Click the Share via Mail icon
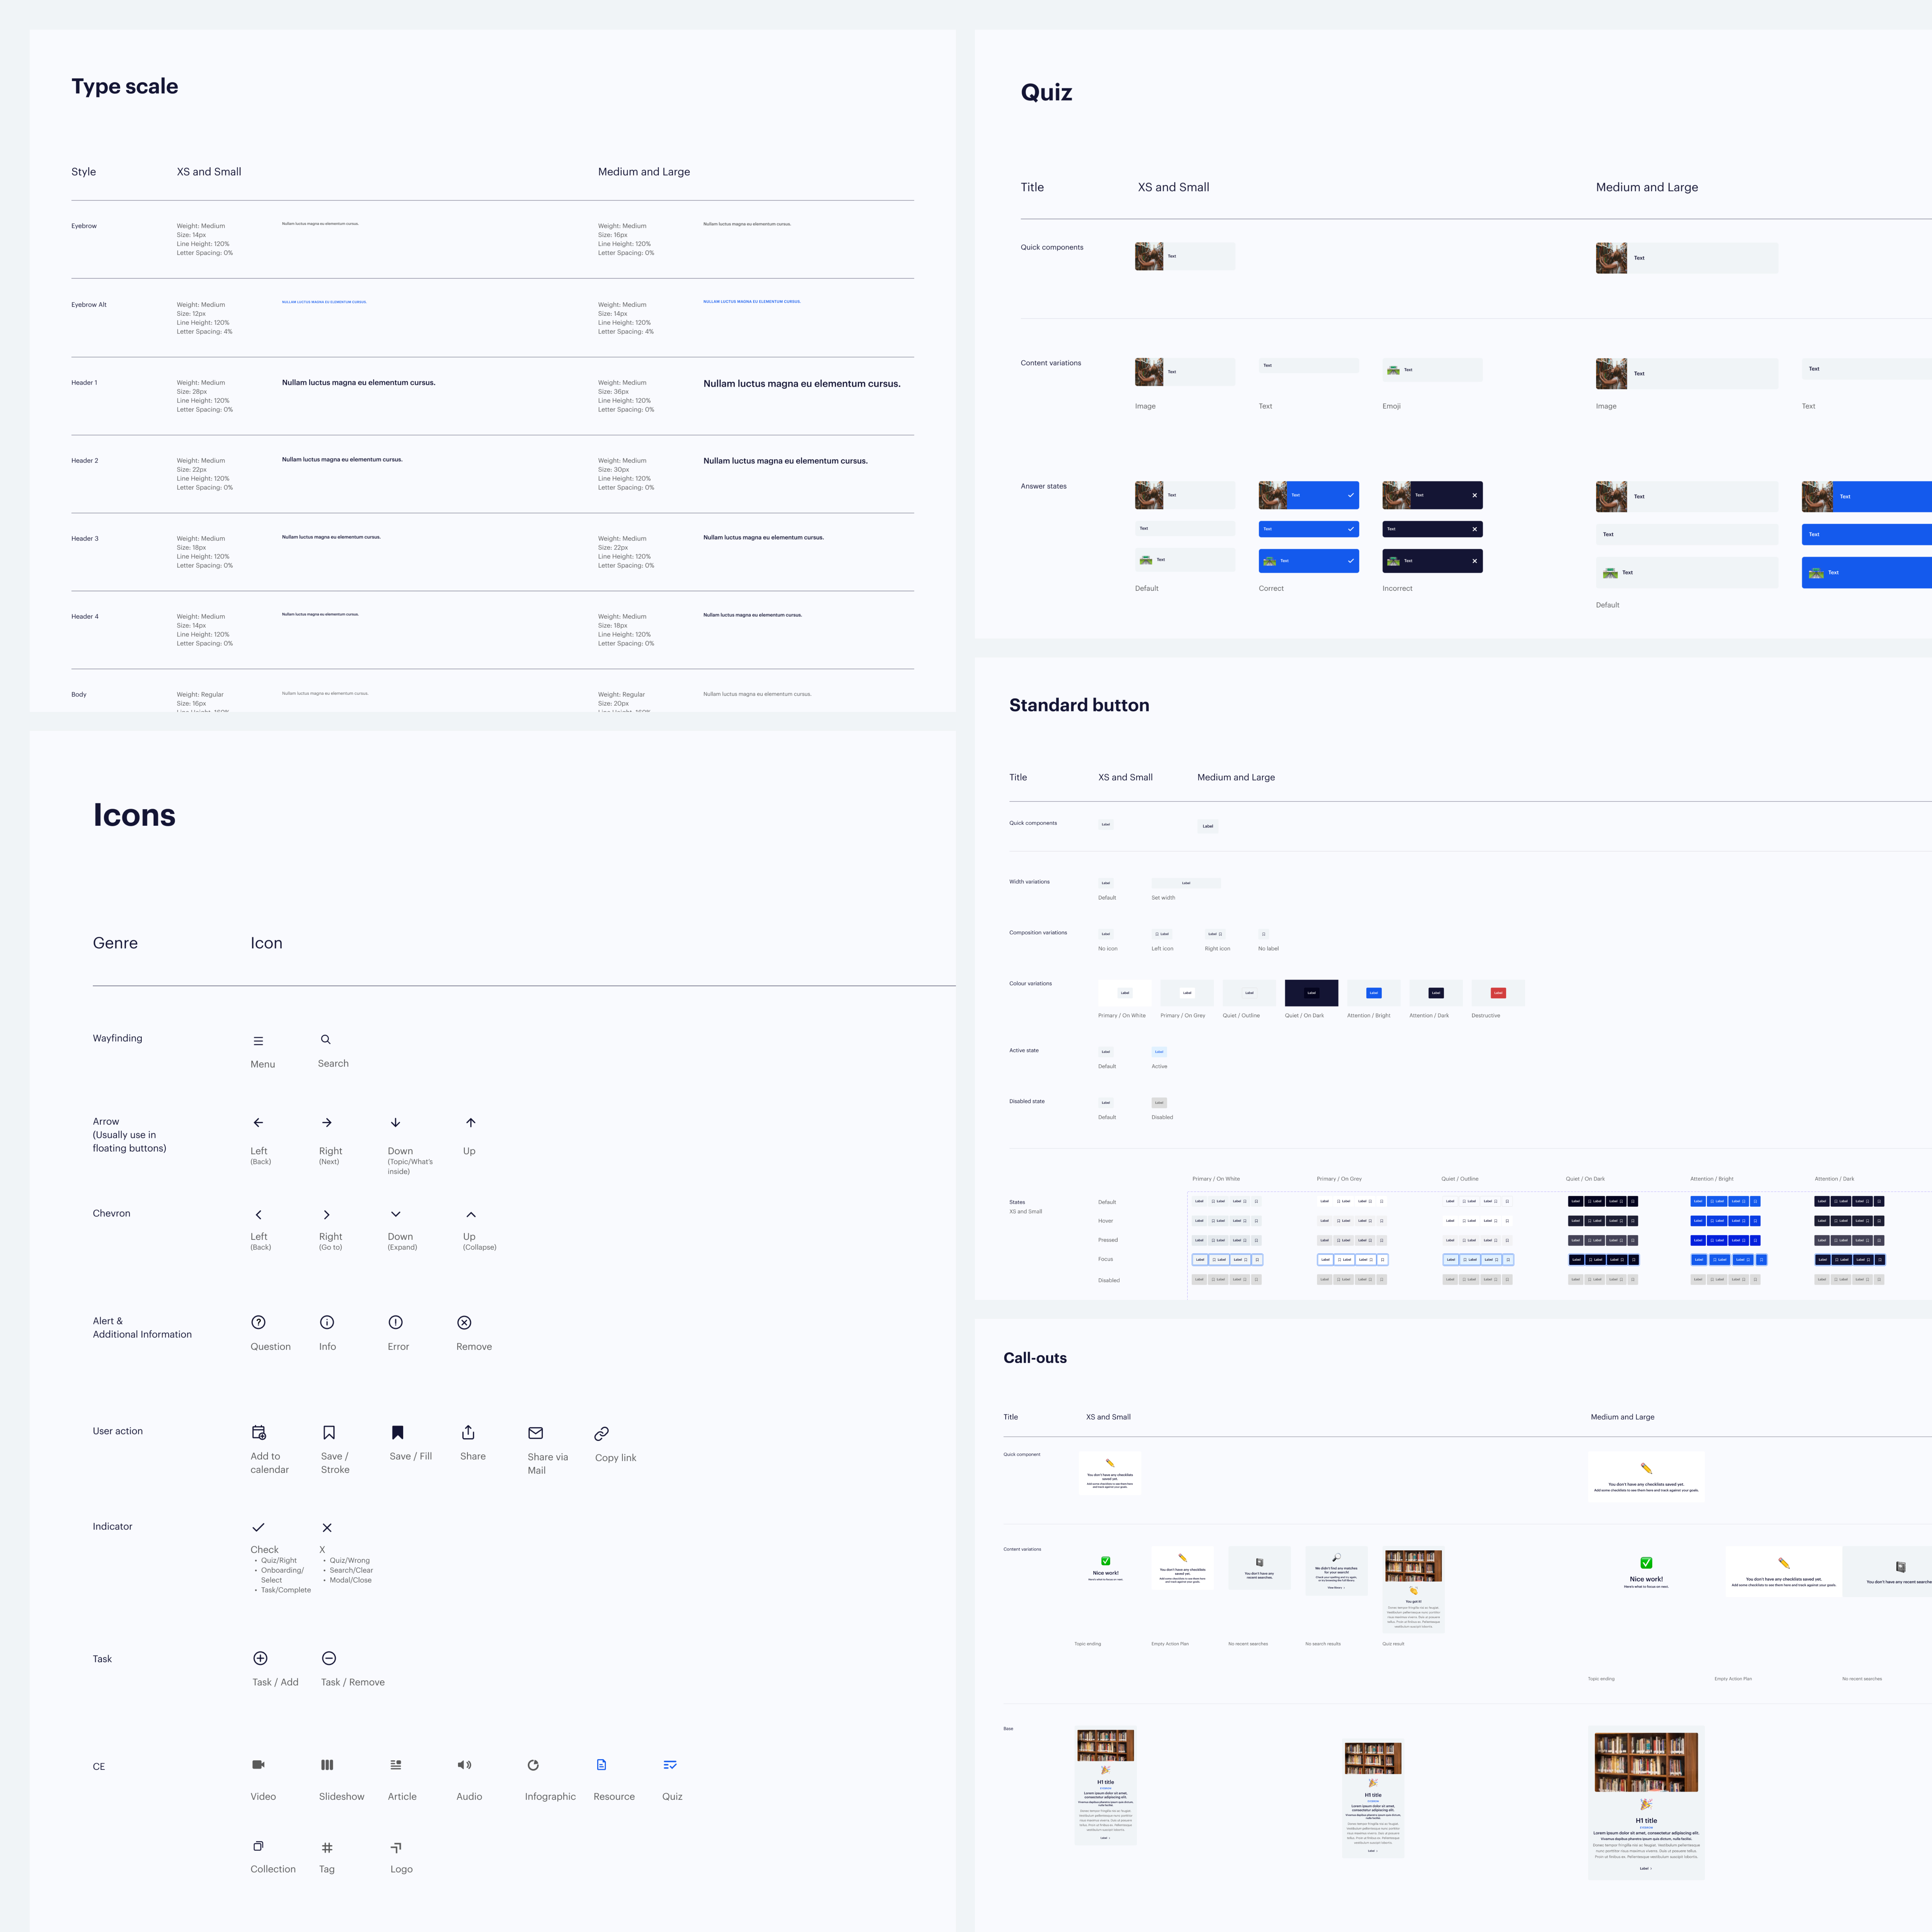This screenshot has width=1932, height=1932. click(535, 1433)
